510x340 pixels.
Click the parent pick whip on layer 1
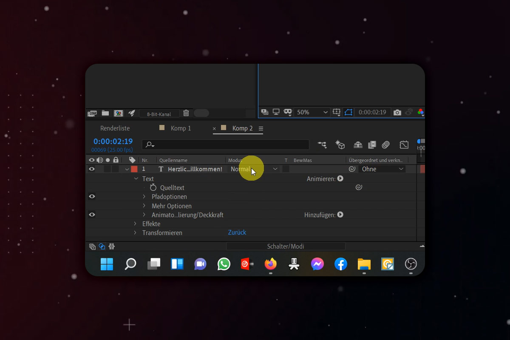coord(352,169)
